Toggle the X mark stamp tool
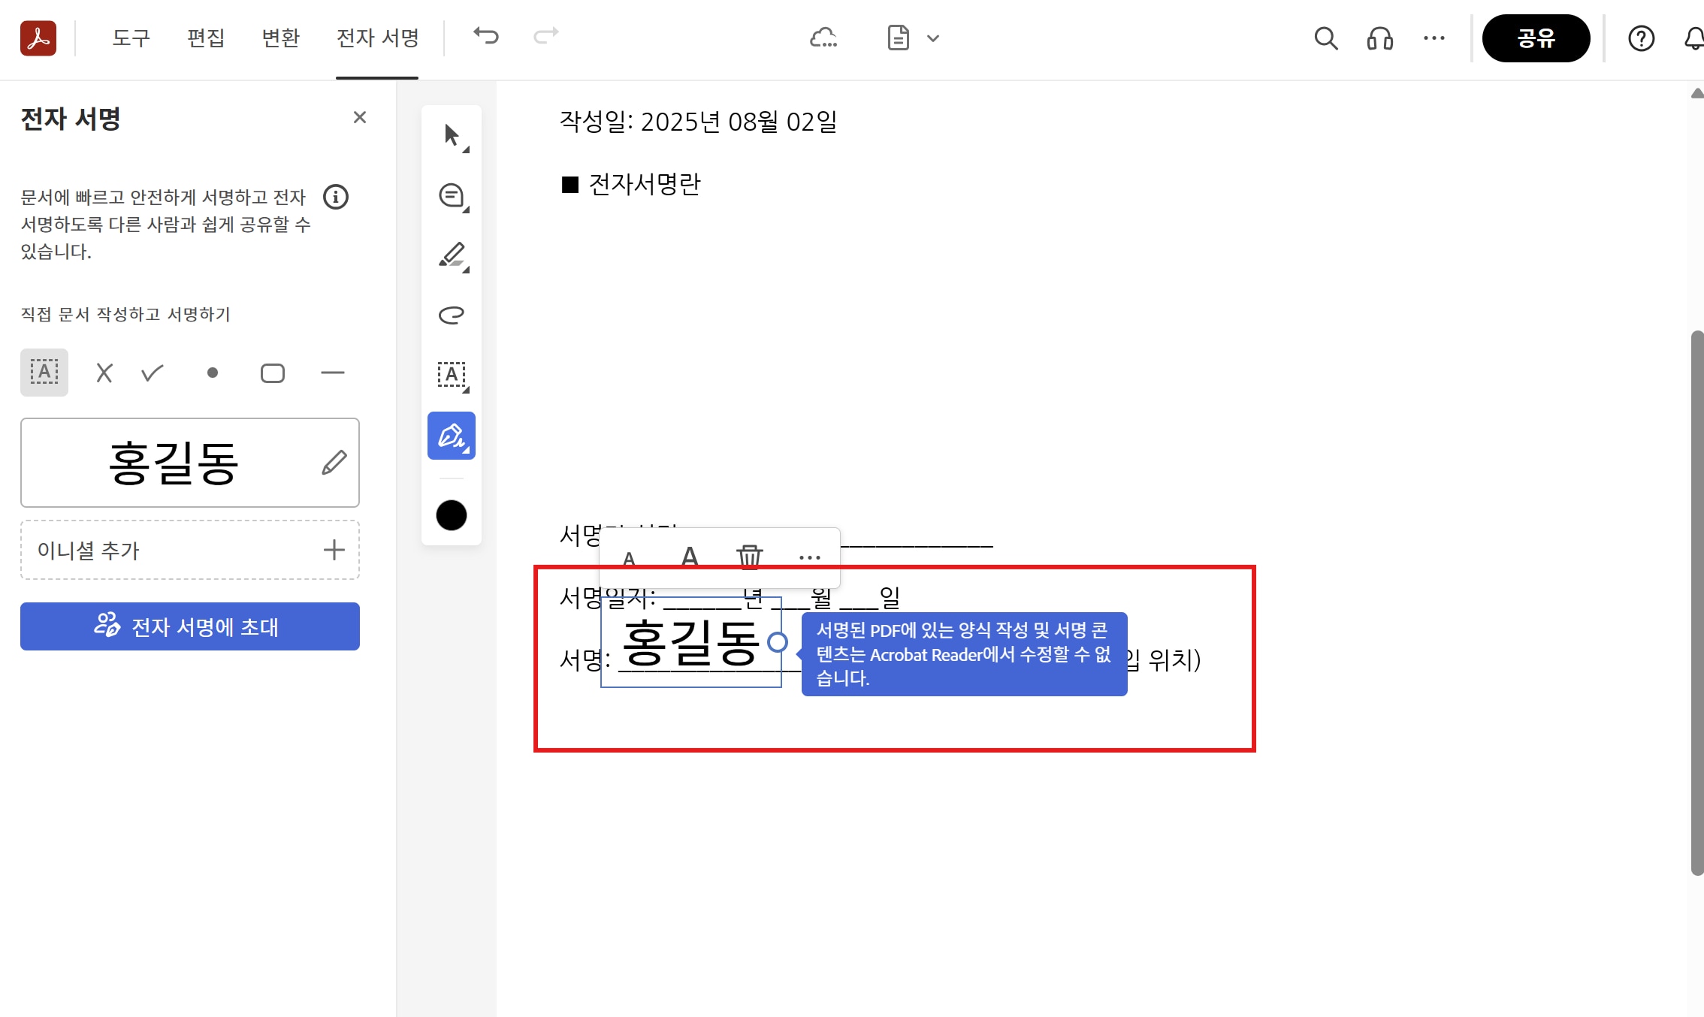1704x1017 pixels. (104, 373)
